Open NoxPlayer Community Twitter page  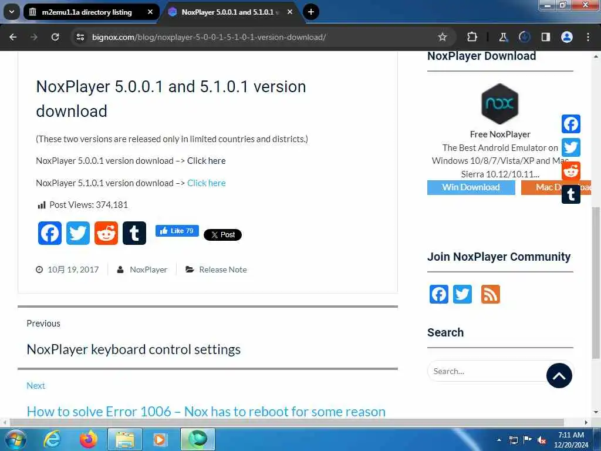coord(462,294)
